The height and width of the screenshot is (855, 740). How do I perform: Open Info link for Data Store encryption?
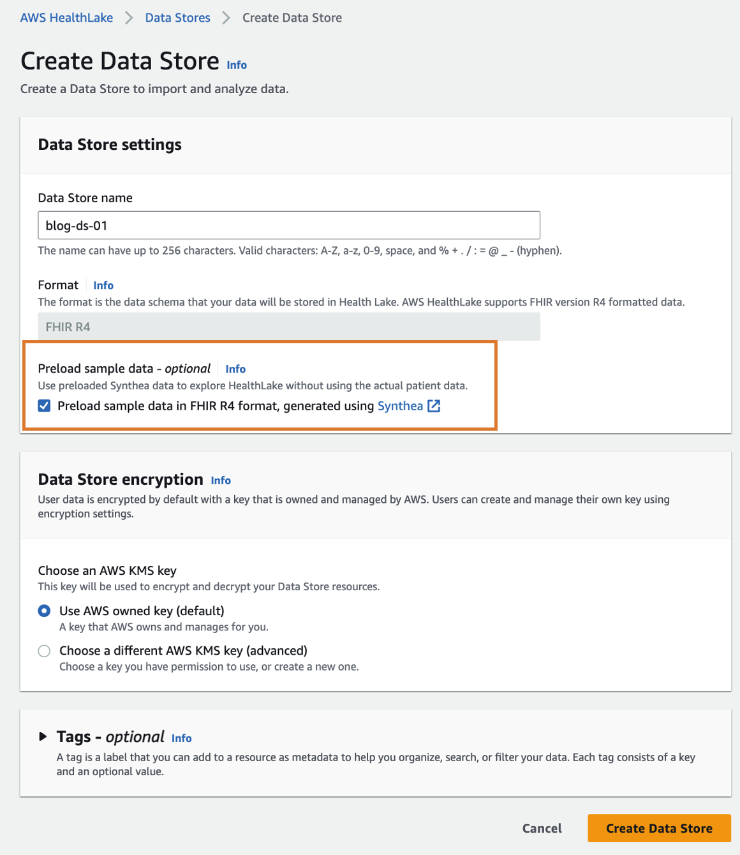pyautogui.click(x=221, y=480)
